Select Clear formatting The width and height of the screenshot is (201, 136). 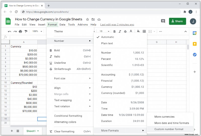(70, 131)
